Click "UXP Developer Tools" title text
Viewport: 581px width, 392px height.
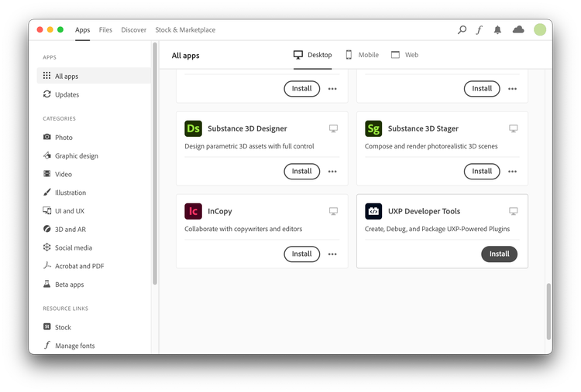click(424, 211)
